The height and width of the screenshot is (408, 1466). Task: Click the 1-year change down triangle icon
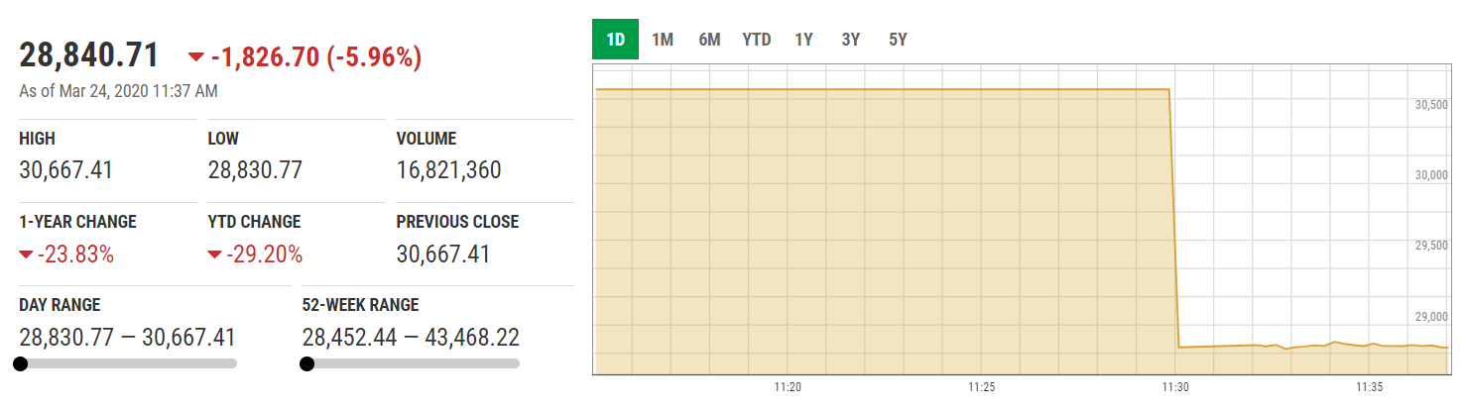26,255
